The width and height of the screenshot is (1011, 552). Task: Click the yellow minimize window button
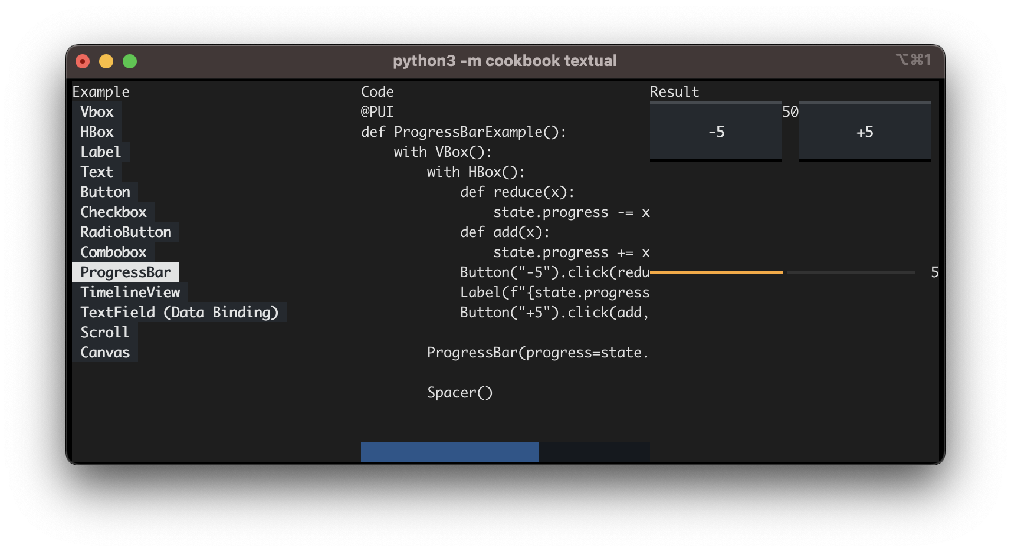(106, 61)
